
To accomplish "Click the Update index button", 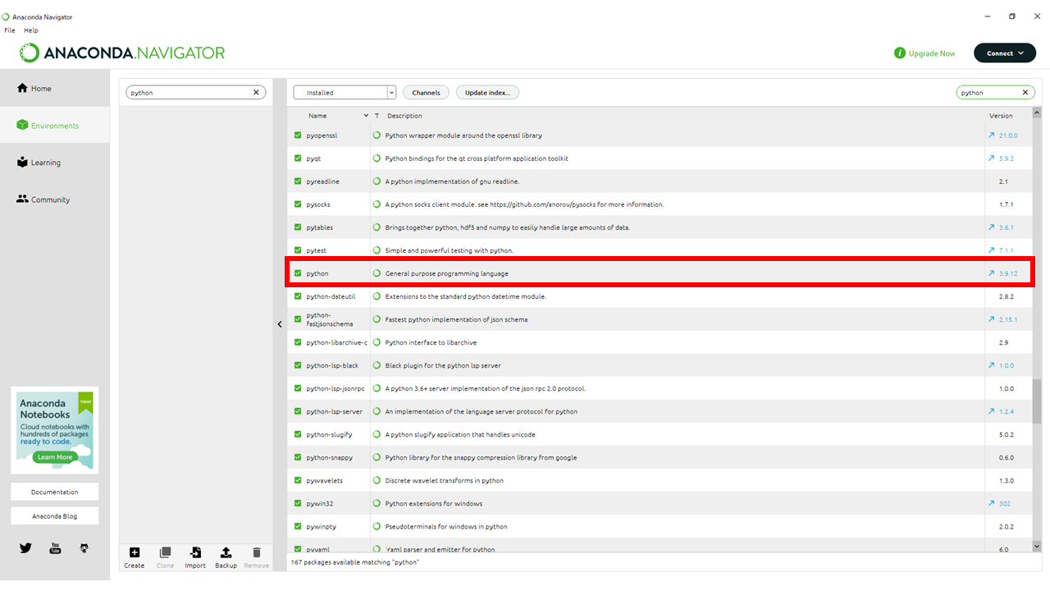I will point(487,93).
